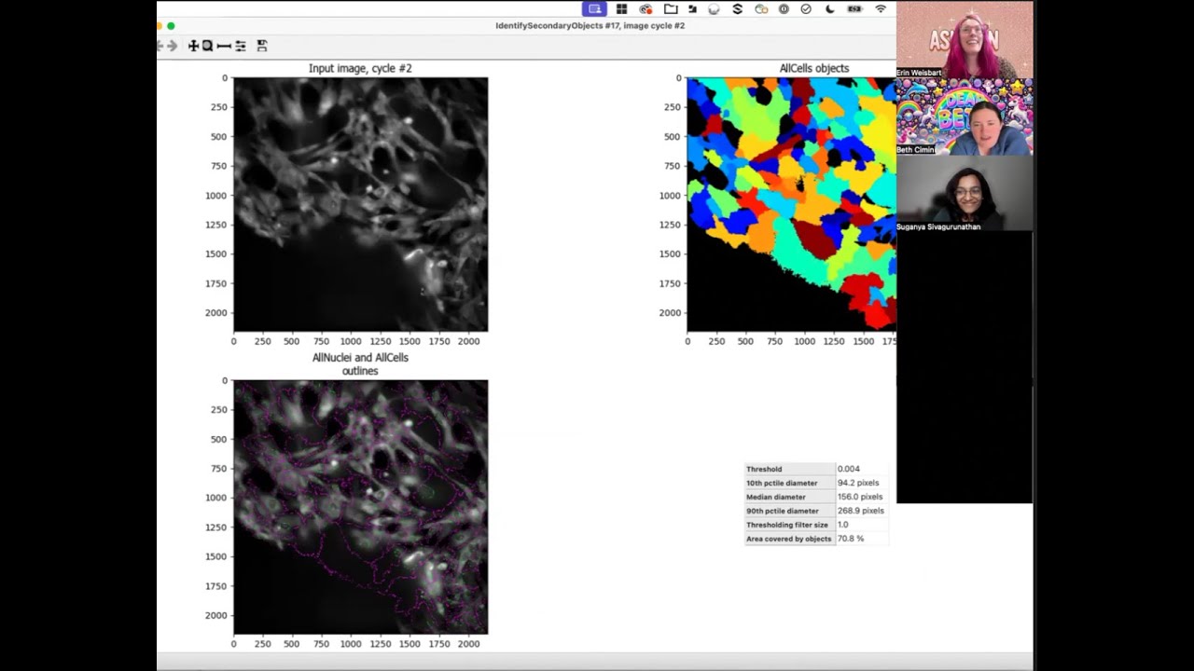This screenshot has width=1194, height=671.
Task: Select Erin Weisbart's video tile
Action: click(x=965, y=39)
